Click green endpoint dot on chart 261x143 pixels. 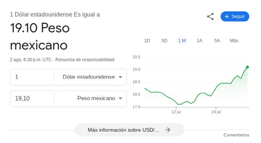pyautogui.click(x=247, y=67)
